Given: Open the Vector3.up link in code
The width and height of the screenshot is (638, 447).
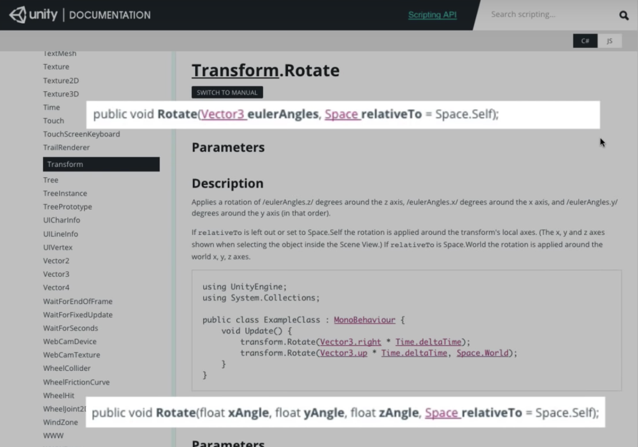Looking at the screenshot, I should (x=343, y=353).
